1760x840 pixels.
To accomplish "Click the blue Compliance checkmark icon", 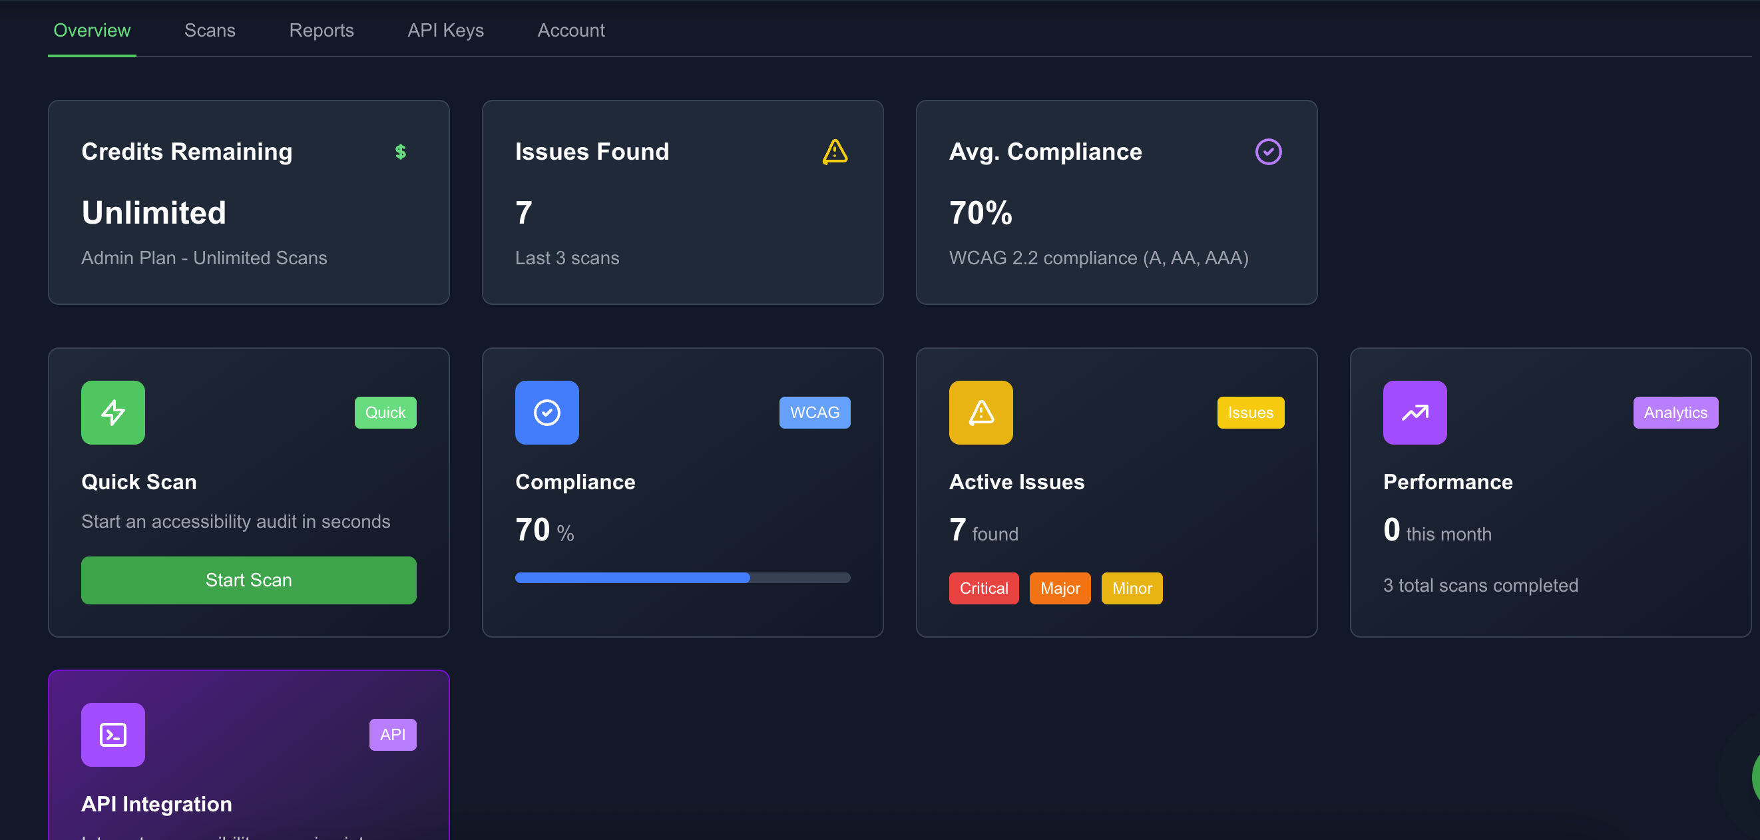I will [547, 413].
